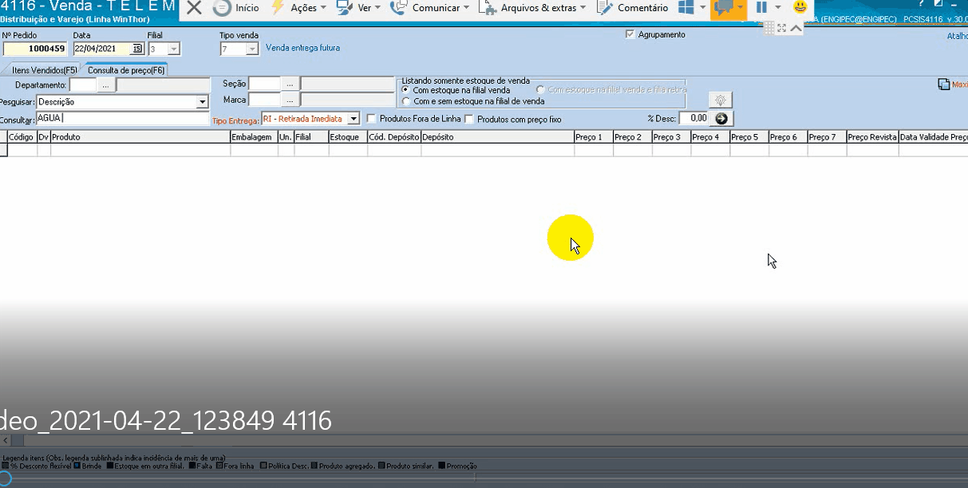The width and height of the screenshot is (968, 488).
Task: Click the Consultar field containing AGUA
Action: (x=123, y=118)
